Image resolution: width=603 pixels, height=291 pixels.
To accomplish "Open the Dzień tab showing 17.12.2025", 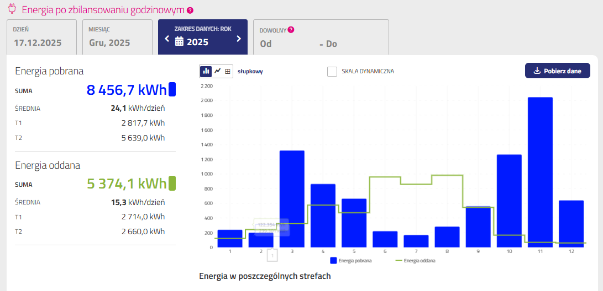I will coord(41,37).
